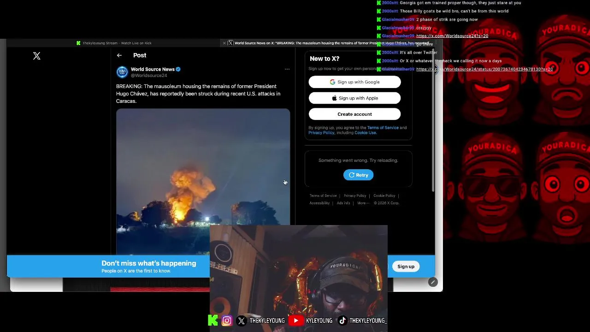Image resolution: width=590 pixels, height=332 pixels.
Task: Click the X logo on the post page
Action: pos(37,56)
